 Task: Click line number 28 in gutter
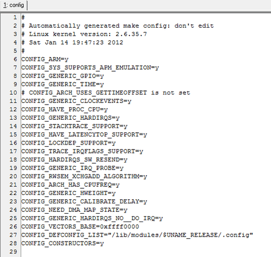click(13, 243)
